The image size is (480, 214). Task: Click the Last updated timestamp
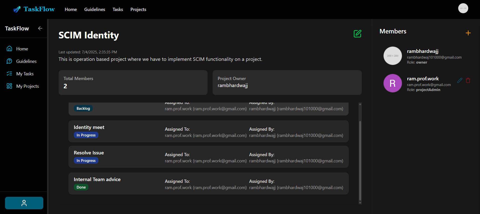(x=88, y=52)
